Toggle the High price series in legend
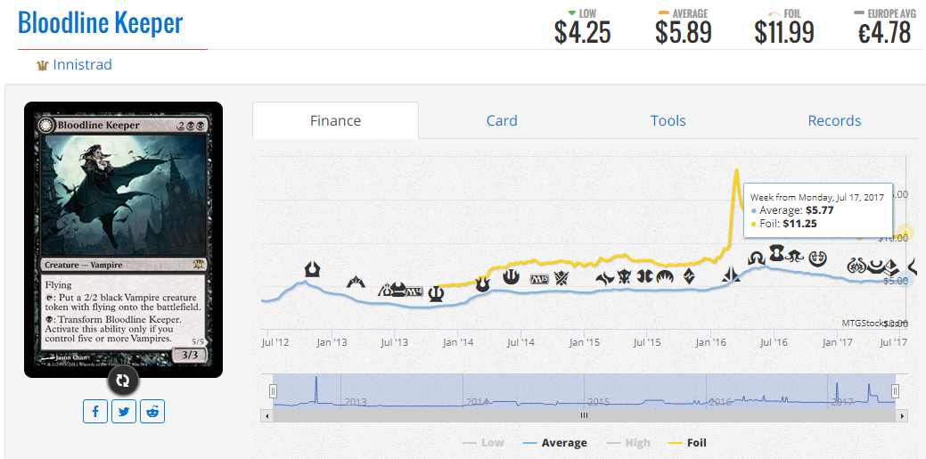 click(x=627, y=442)
